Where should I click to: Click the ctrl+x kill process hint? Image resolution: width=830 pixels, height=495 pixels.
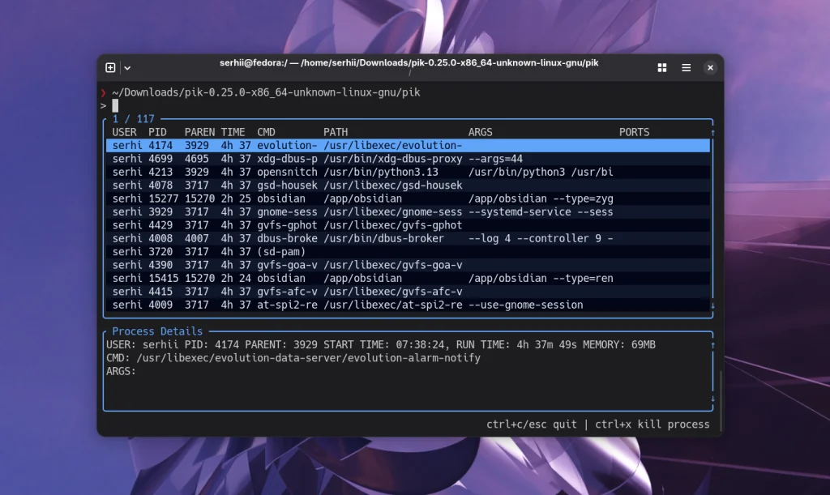[652, 424]
